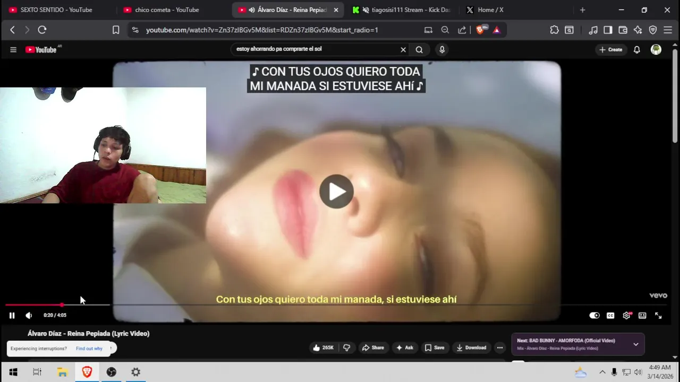The image size is (680, 382).
Task: Open Brave Wallet icon
Action: click(x=623, y=30)
